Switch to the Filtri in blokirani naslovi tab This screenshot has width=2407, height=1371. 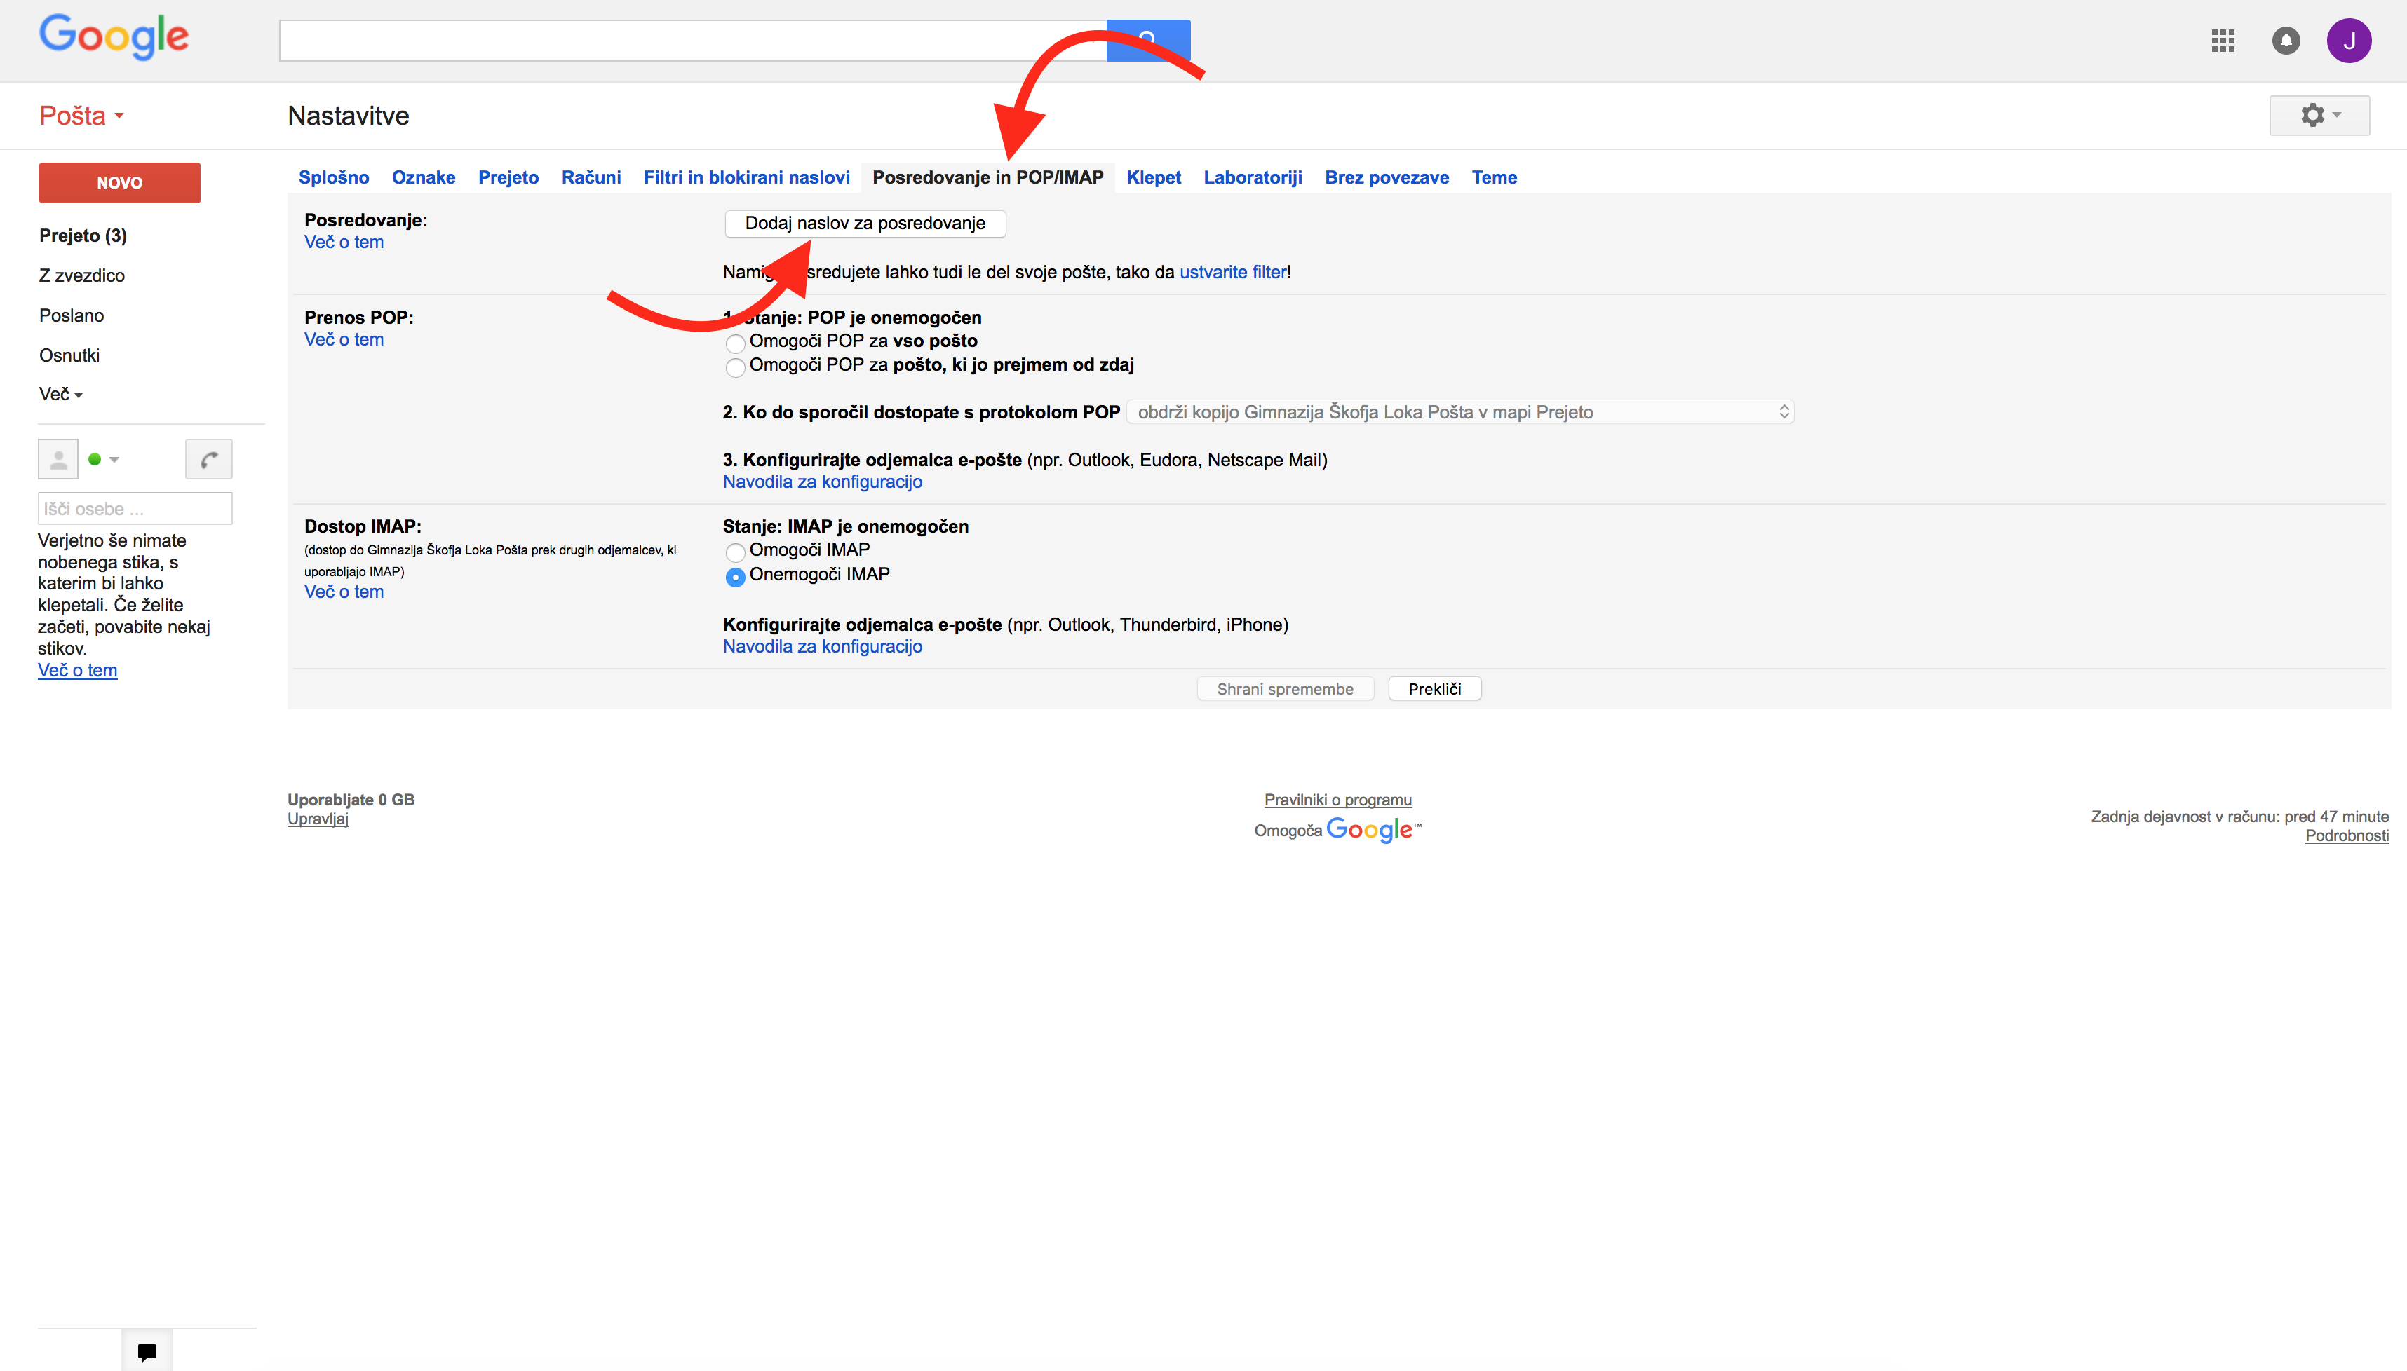click(746, 178)
